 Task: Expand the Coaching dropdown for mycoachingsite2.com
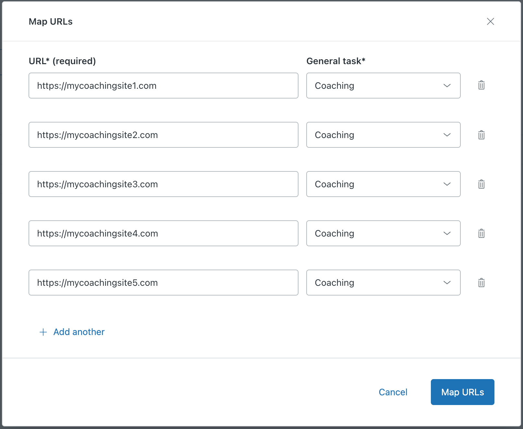[383, 135]
